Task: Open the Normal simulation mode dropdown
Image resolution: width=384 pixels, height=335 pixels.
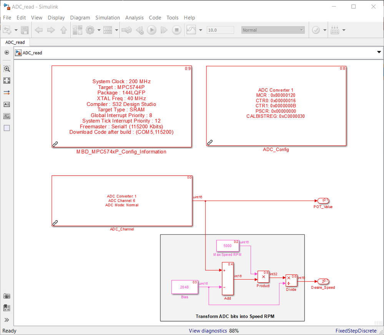Action: pyautogui.click(x=273, y=30)
